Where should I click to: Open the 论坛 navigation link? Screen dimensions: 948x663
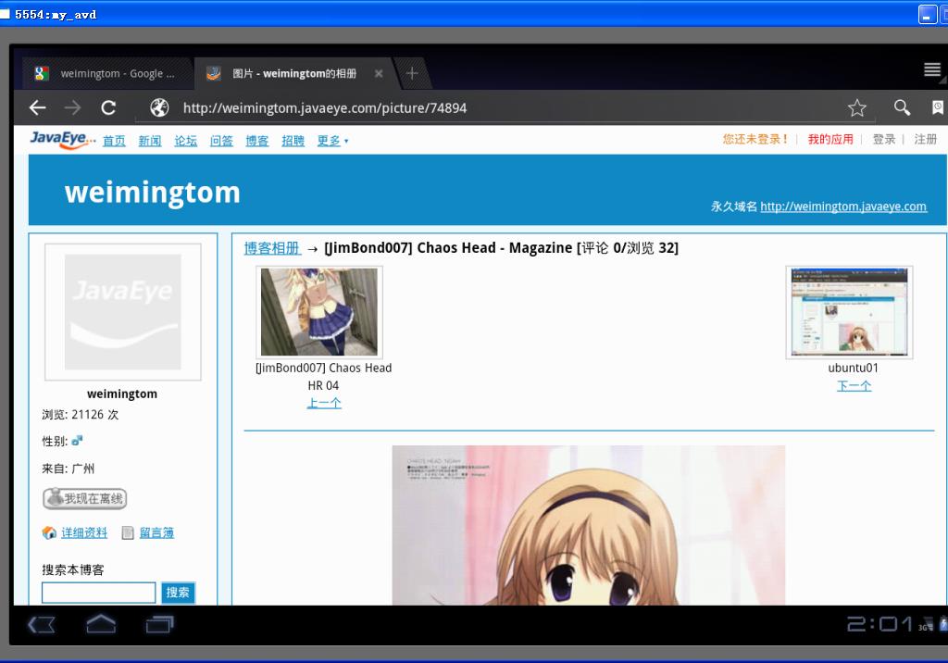coord(185,141)
